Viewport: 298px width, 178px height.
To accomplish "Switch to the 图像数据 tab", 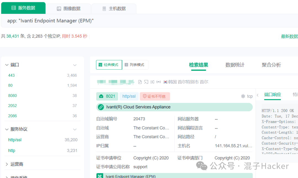I will 69,9.
